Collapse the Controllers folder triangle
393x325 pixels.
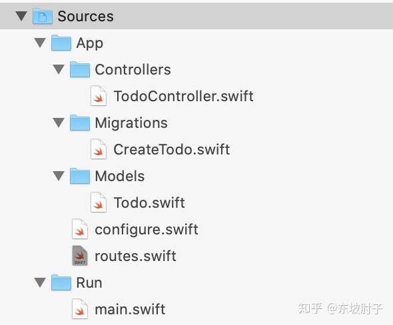(x=59, y=69)
